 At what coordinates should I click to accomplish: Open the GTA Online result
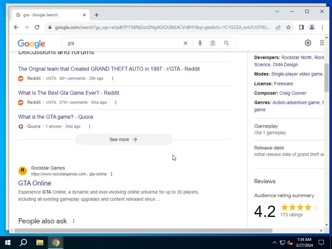pyautogui.click(x=35, y=184)
